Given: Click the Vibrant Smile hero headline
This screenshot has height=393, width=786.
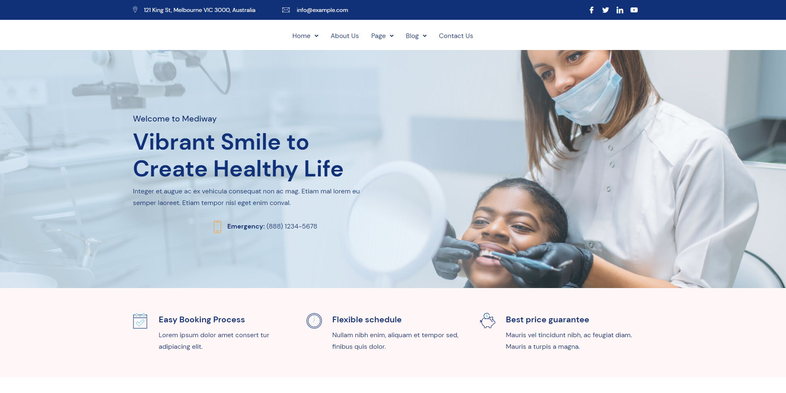Looking at the screenshot, I should pos(238,155).
